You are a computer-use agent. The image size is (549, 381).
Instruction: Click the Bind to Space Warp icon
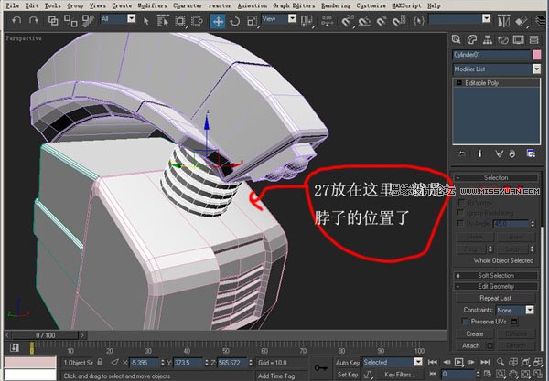coord(88,21)
